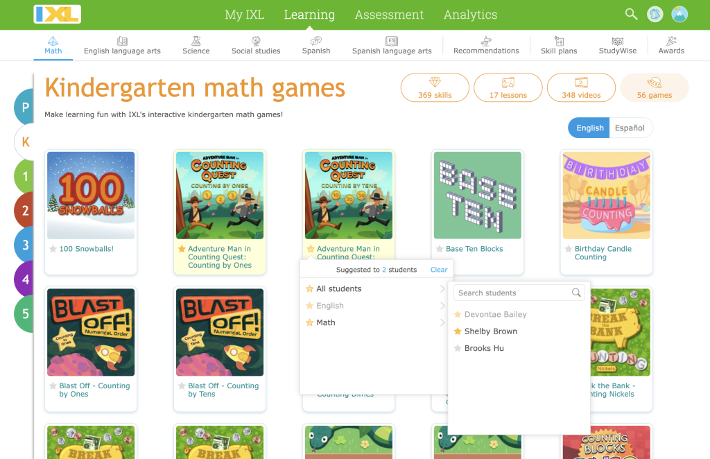Toggle star for Brooks Hu
Viewport: 710px width, 459px height.
458,348
